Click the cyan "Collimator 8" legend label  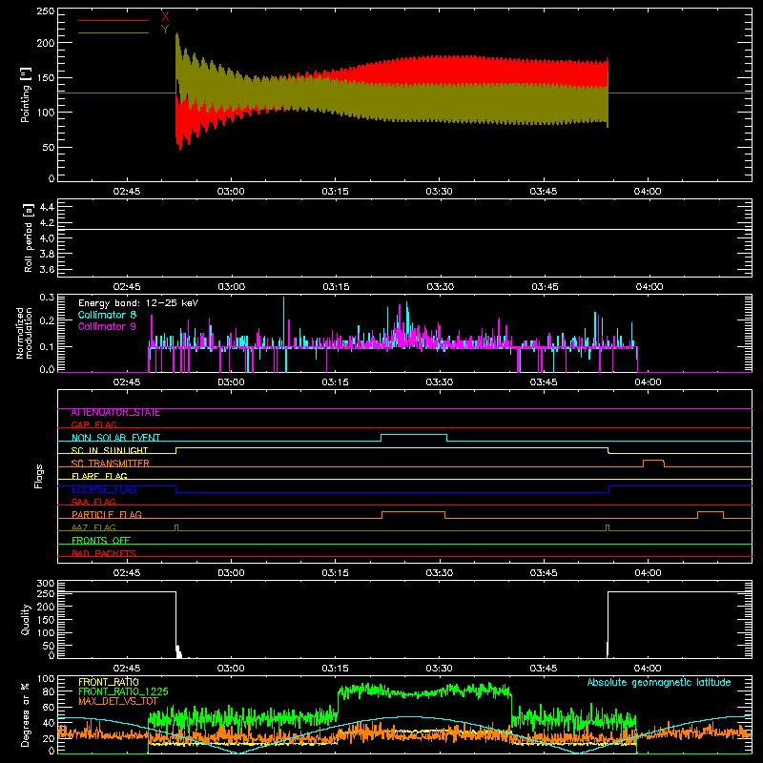coord(107,315)
